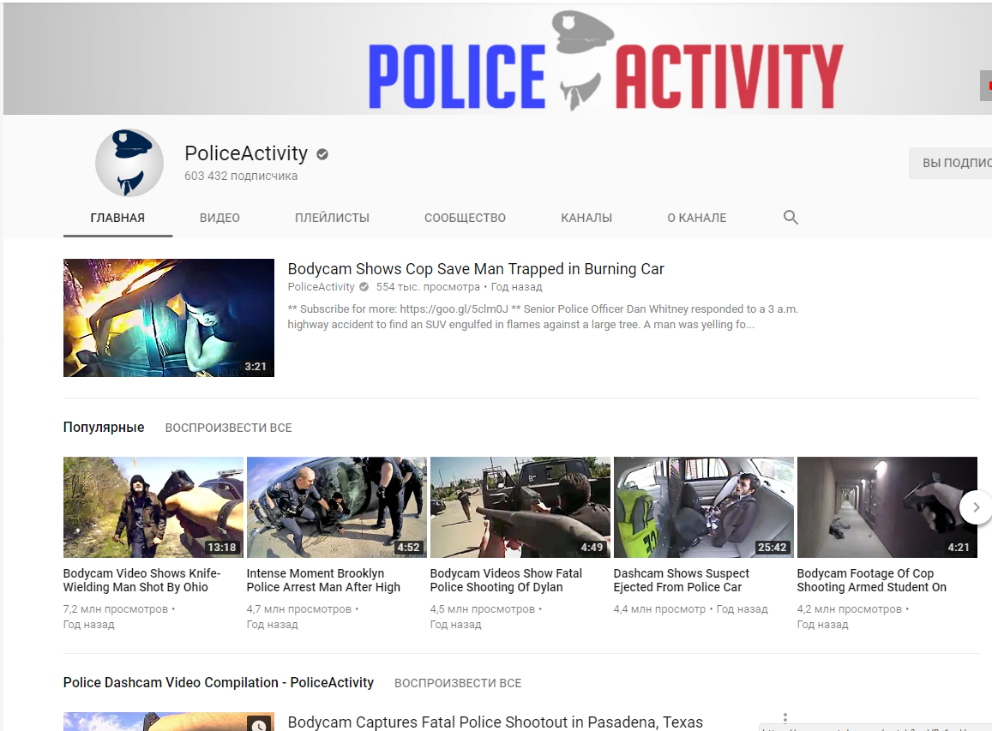Open Intense Moment Brooklyn Police Arrest title
The width and height of the screenshot is (992, 731).
[x=323, y=580]
